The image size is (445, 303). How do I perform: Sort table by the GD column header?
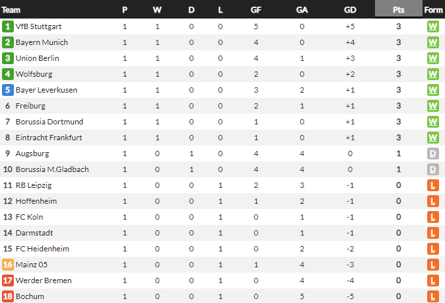coord(350,10)
